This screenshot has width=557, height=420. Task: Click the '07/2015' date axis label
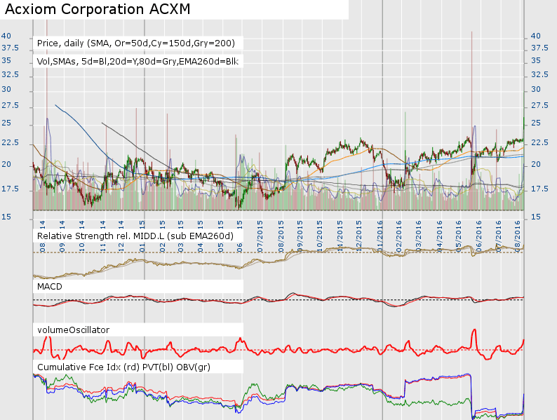[x=260, y=236]
